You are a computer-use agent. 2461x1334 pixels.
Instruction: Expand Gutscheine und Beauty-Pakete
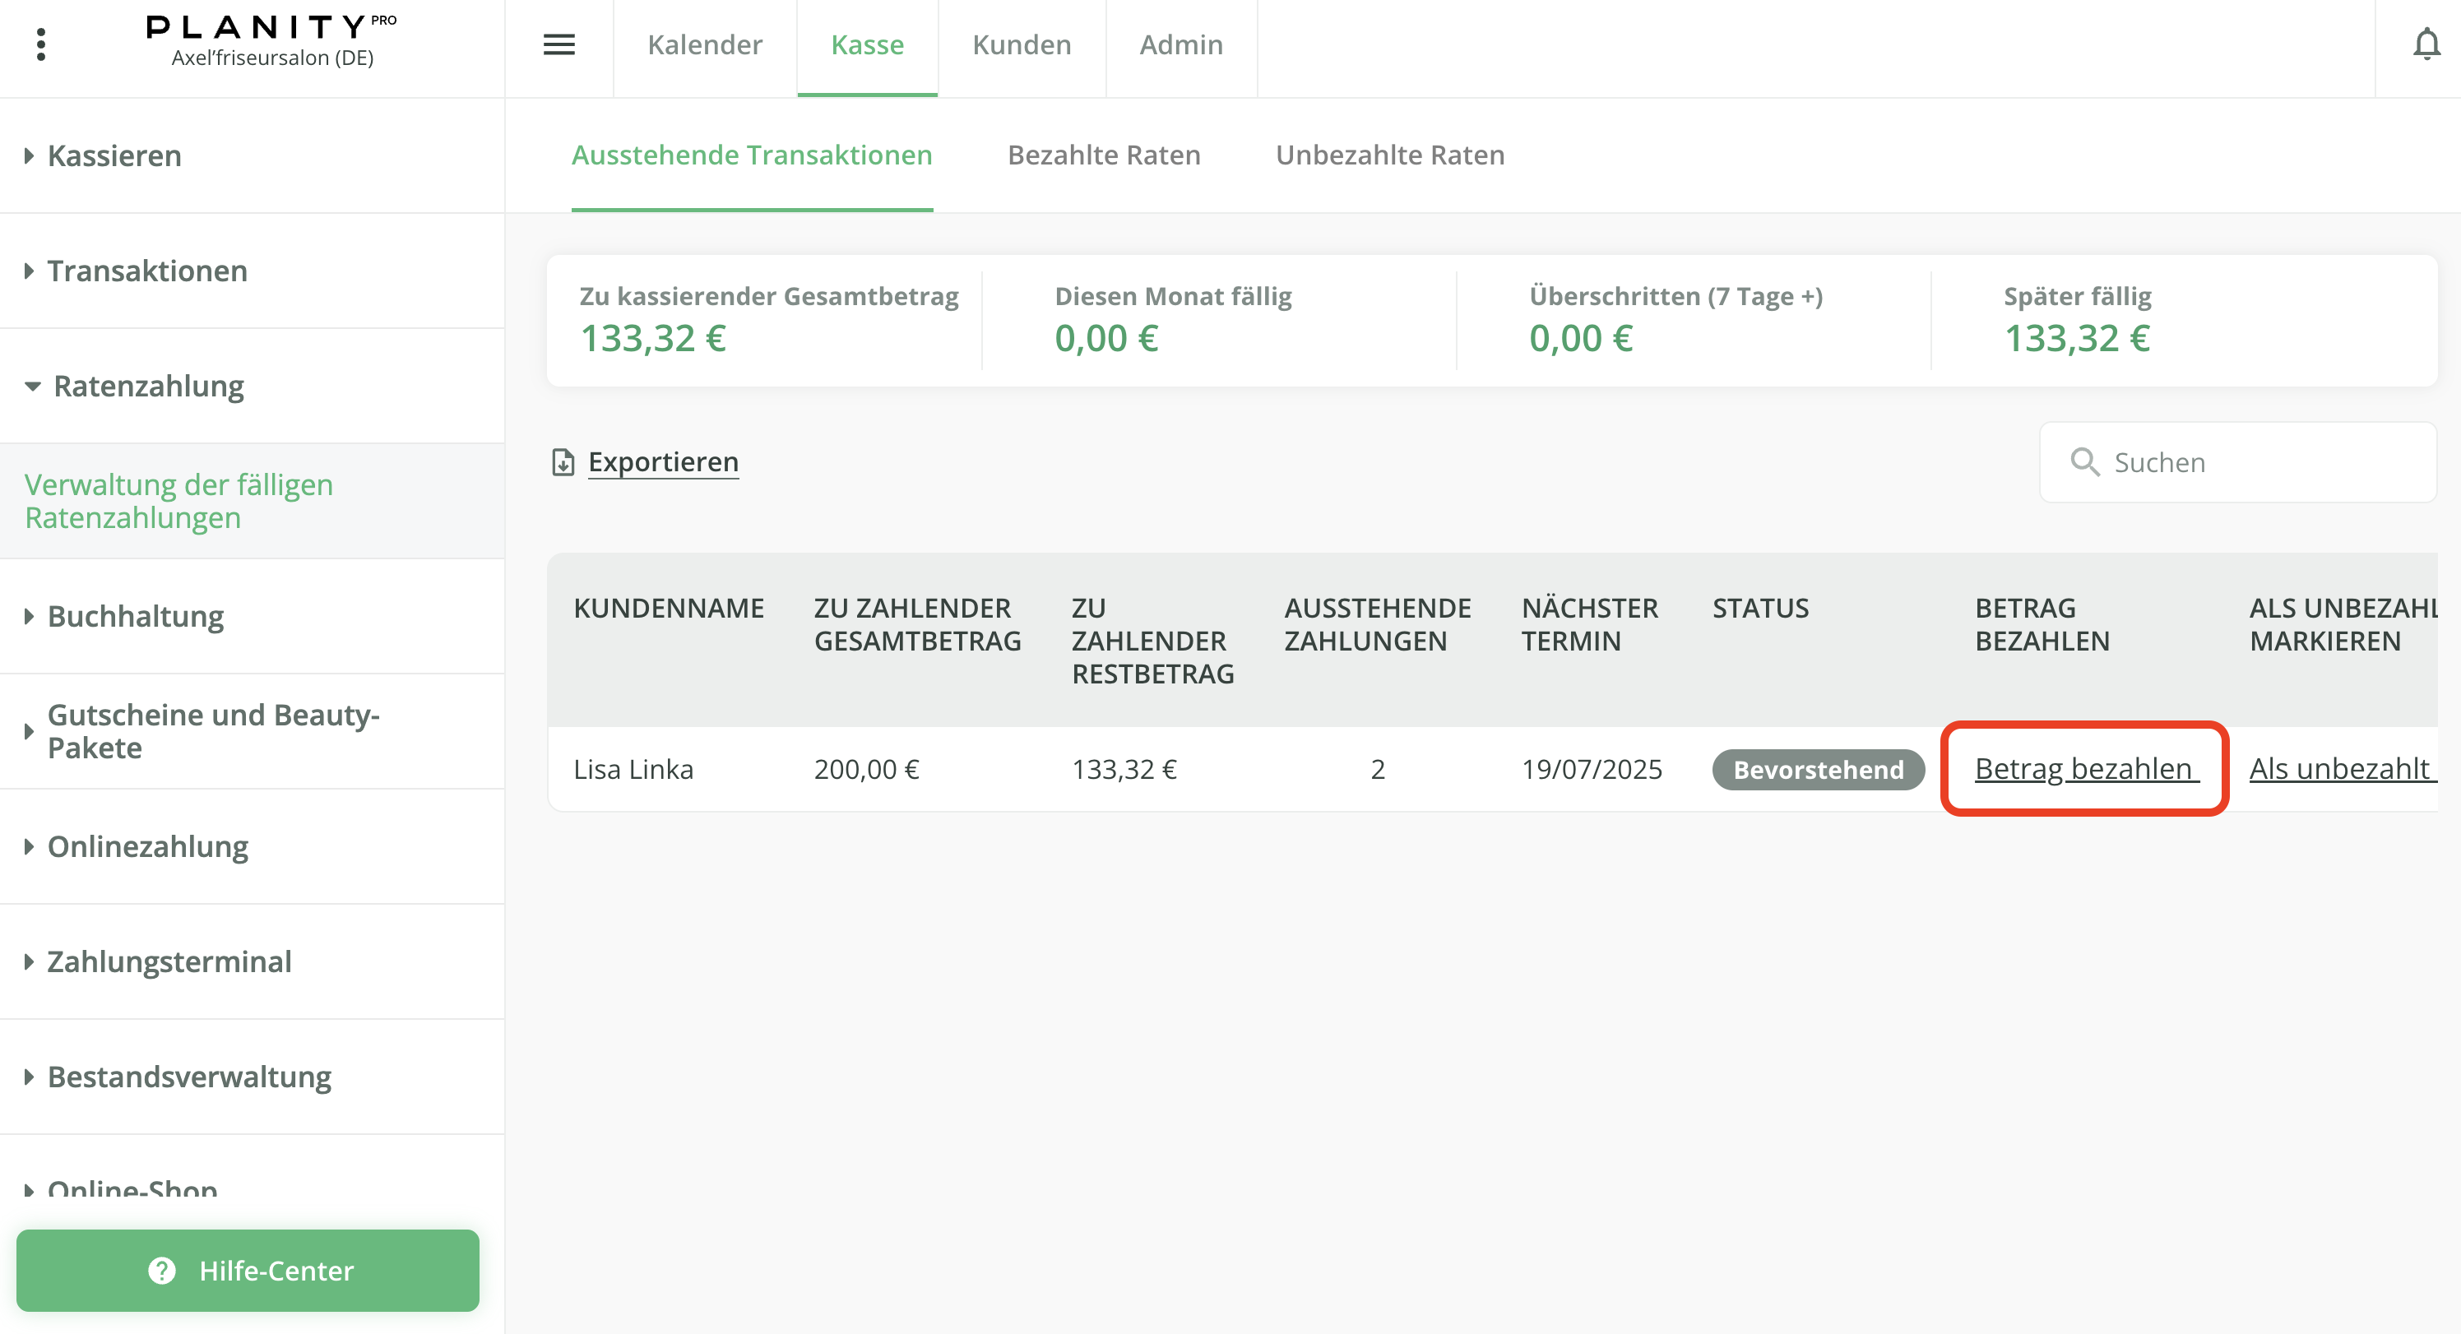212,731
